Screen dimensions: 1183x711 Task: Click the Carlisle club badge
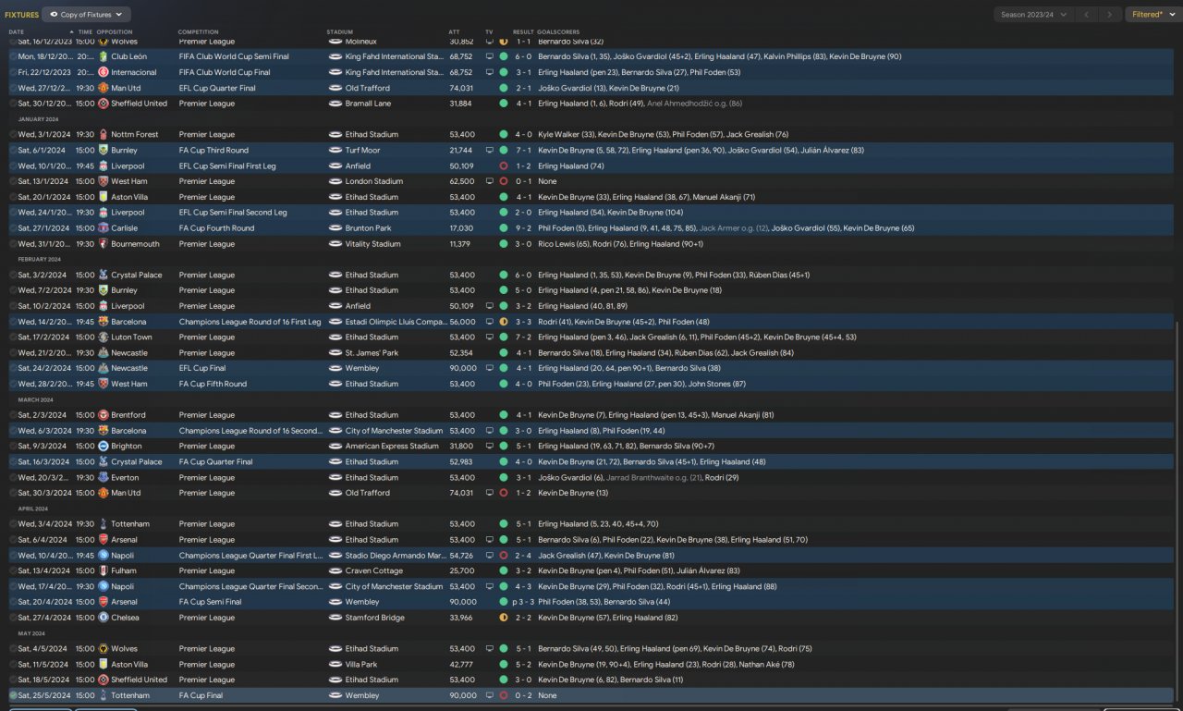pos(103,228)
